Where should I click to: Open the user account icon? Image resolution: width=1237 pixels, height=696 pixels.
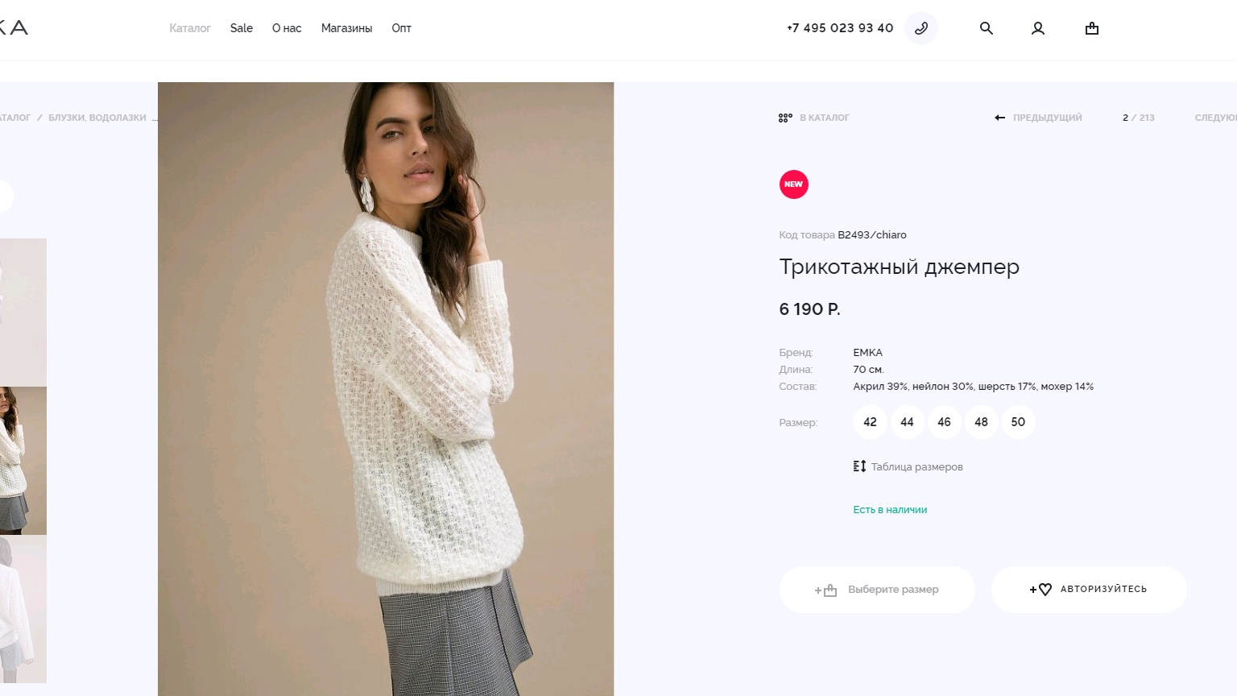point(1038,28)
